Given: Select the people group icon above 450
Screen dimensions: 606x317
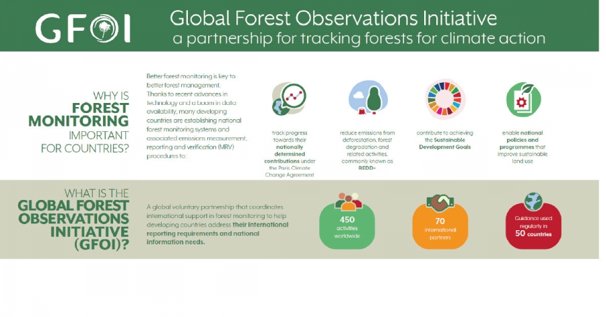Looking at the screenshot, I should (x=347, y=201).
